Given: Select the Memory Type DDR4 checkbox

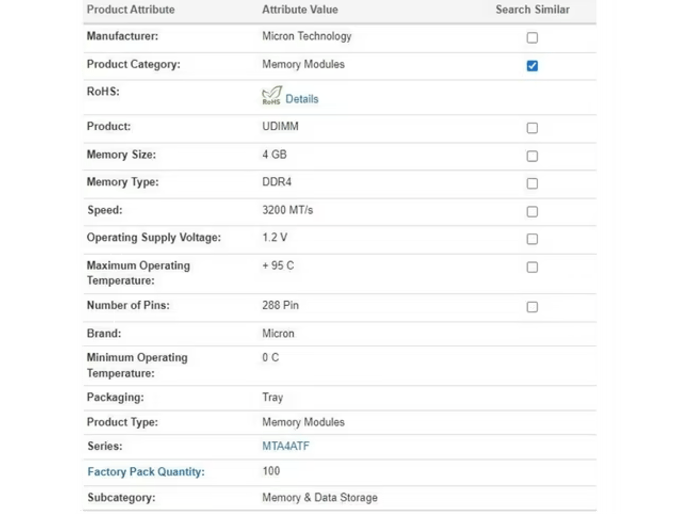Looking at the screenshot, I should pos(532,184).
